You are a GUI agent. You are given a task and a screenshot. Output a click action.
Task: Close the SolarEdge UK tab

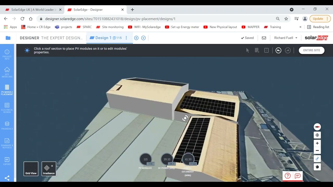(60, 10)
